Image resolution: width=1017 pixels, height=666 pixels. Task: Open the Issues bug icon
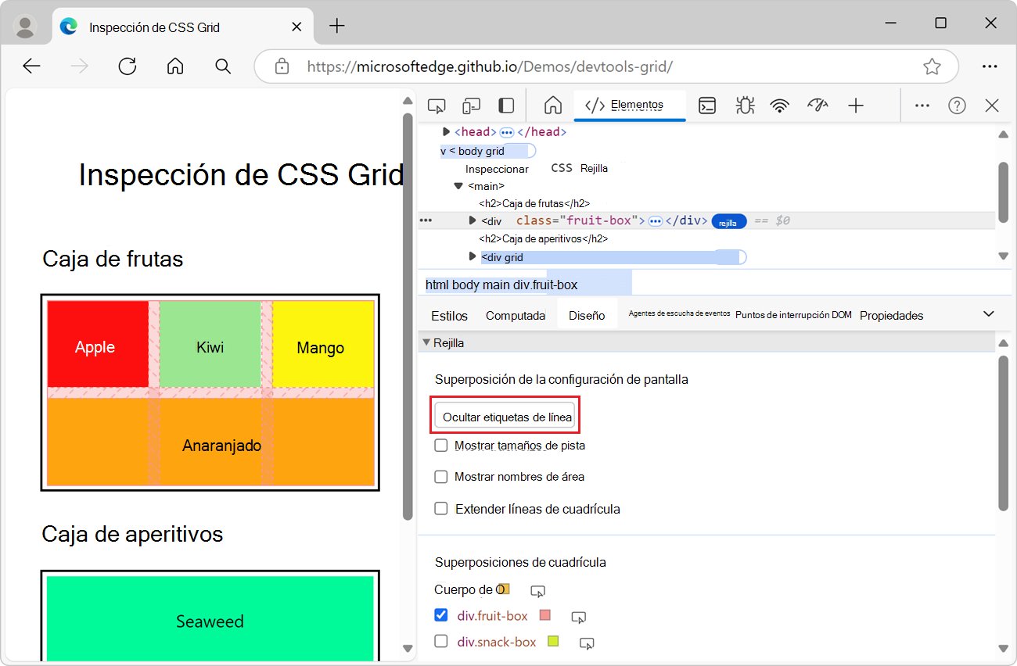[744, 105]
